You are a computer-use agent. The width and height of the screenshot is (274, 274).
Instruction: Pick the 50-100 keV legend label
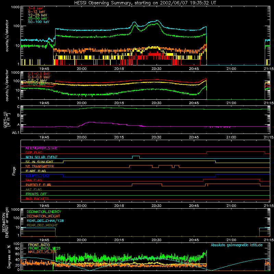pyautogui.click(x=39, y=22)
